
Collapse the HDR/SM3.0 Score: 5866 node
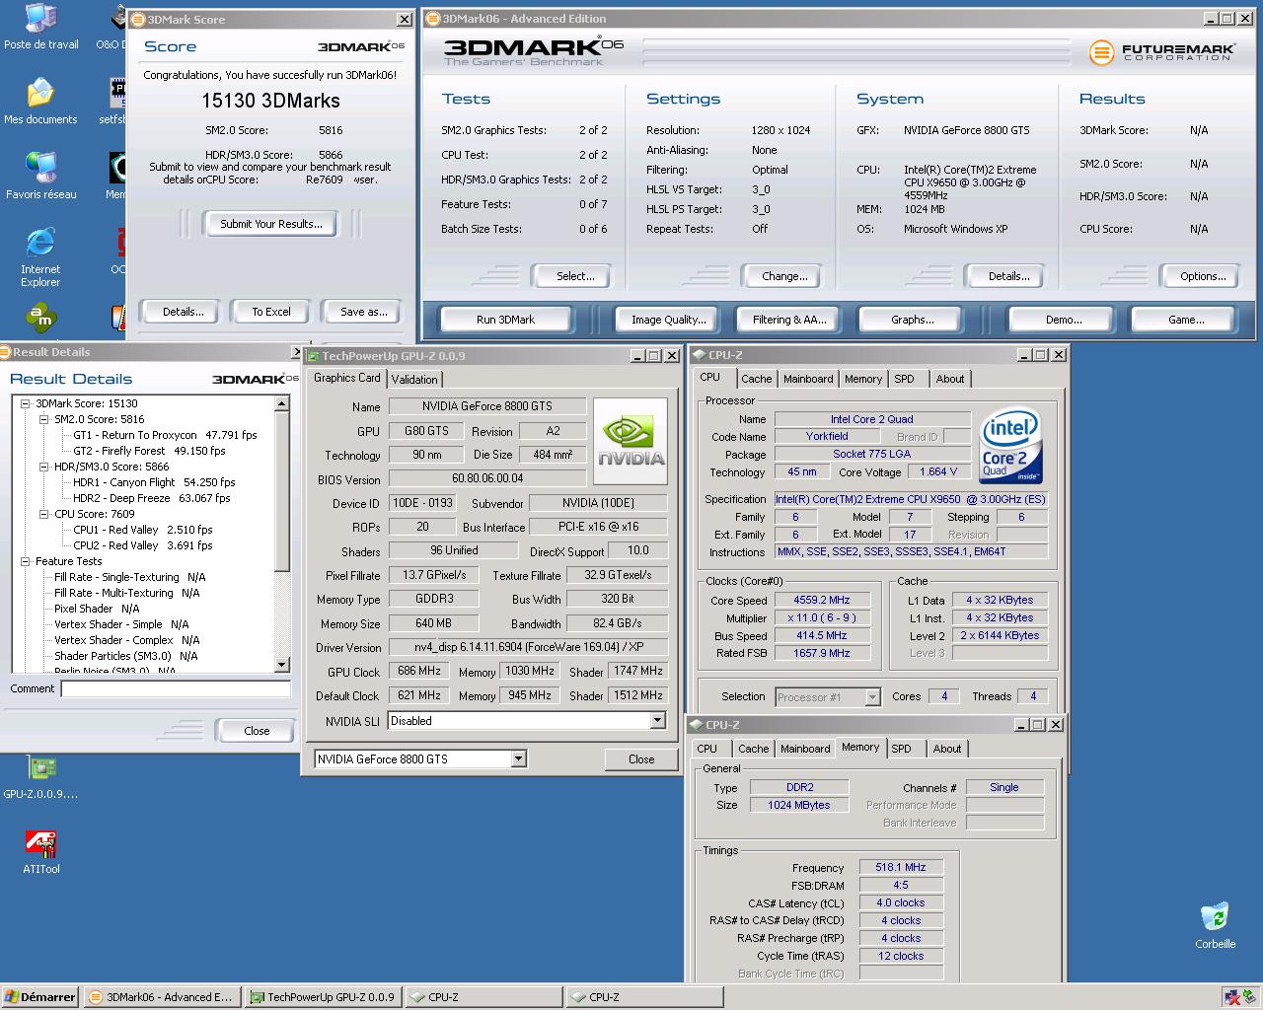(x=44, y=467)
